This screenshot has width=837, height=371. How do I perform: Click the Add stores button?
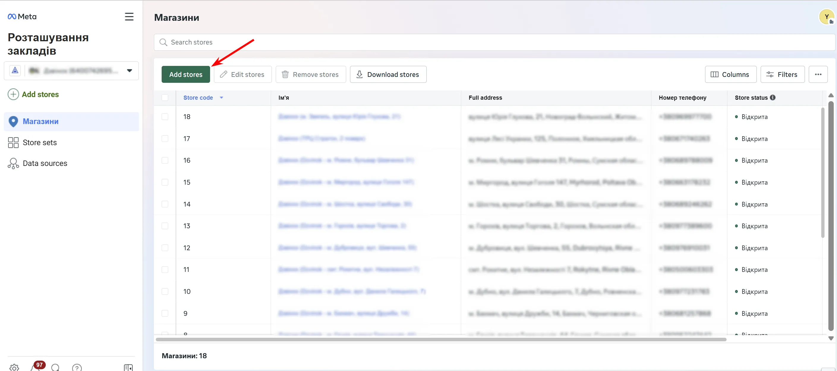185,74
